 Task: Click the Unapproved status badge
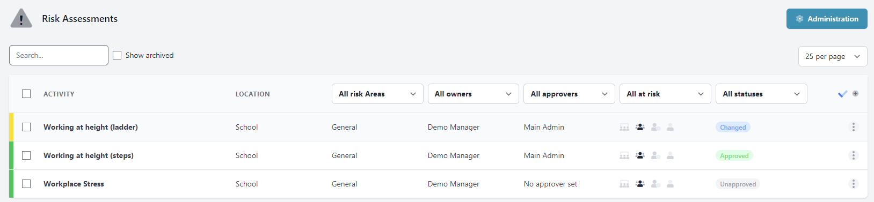[x=738, y=184]
